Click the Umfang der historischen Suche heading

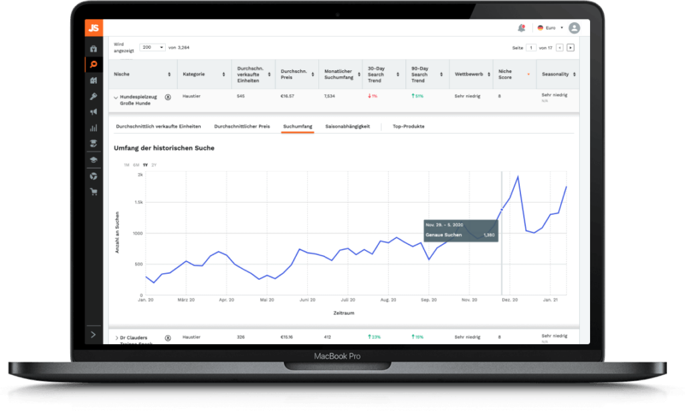164,148
